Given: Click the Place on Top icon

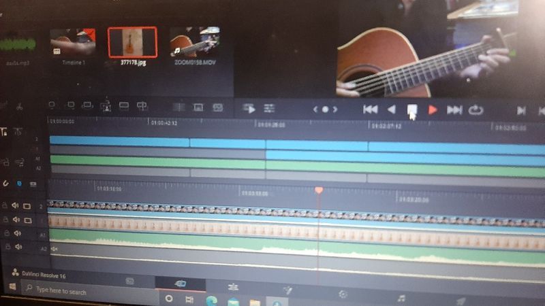Looking at the screenshot, I should point(124,105).
